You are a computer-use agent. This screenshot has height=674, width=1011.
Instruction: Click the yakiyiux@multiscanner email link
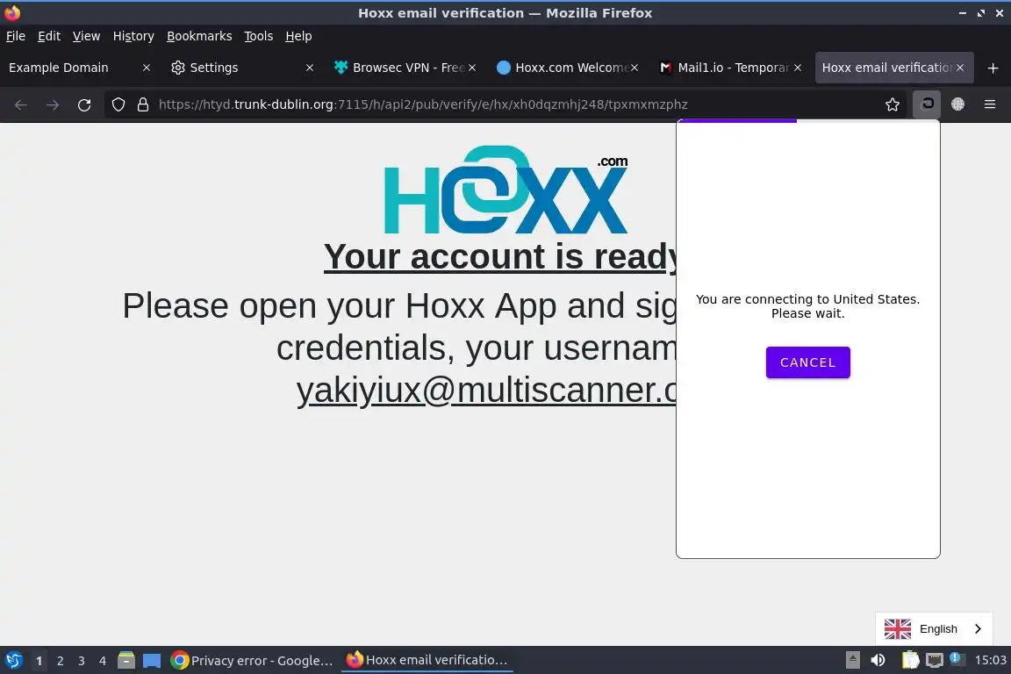pos(487,391)
